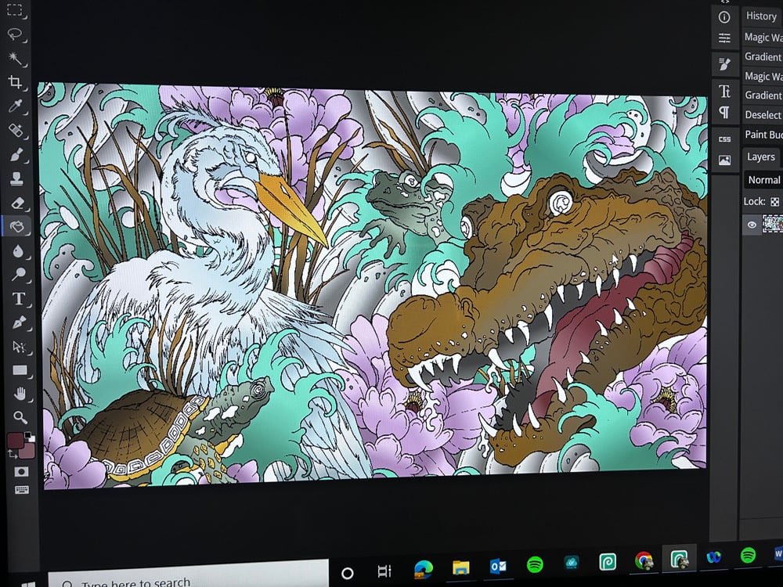Click the Deselect history step

tap(763, 114)
